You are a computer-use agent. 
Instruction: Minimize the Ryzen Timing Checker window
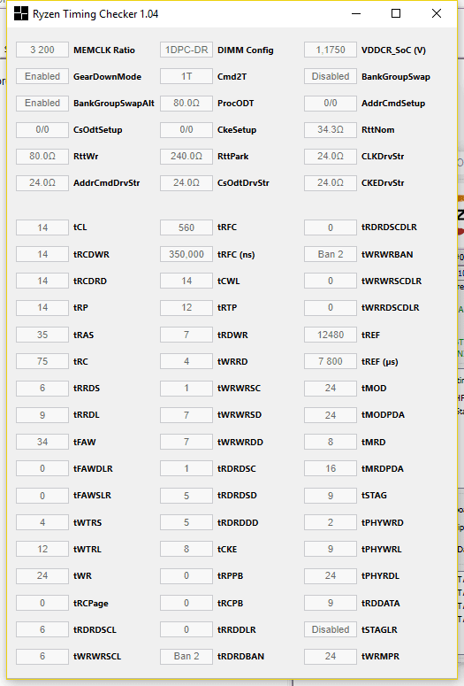point(356,13)
